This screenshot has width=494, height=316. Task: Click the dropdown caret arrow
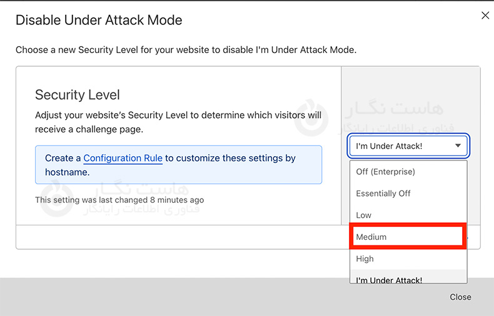coord(458,146)
